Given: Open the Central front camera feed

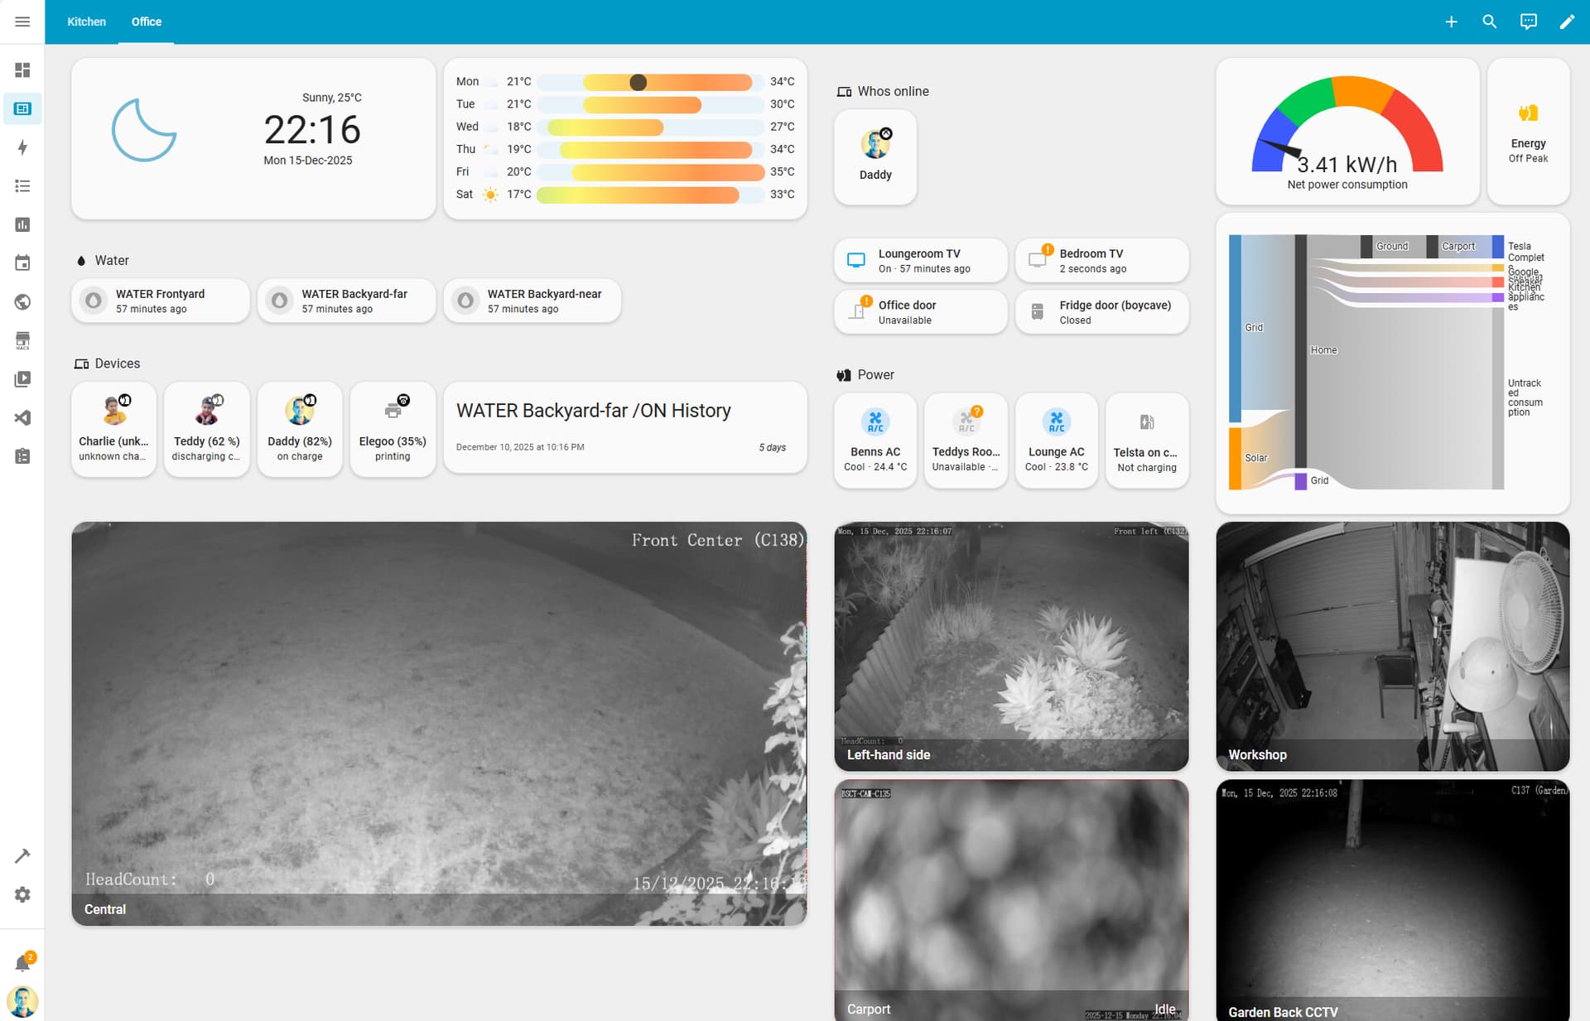Looking at the screenshot, I should point(439,722).
